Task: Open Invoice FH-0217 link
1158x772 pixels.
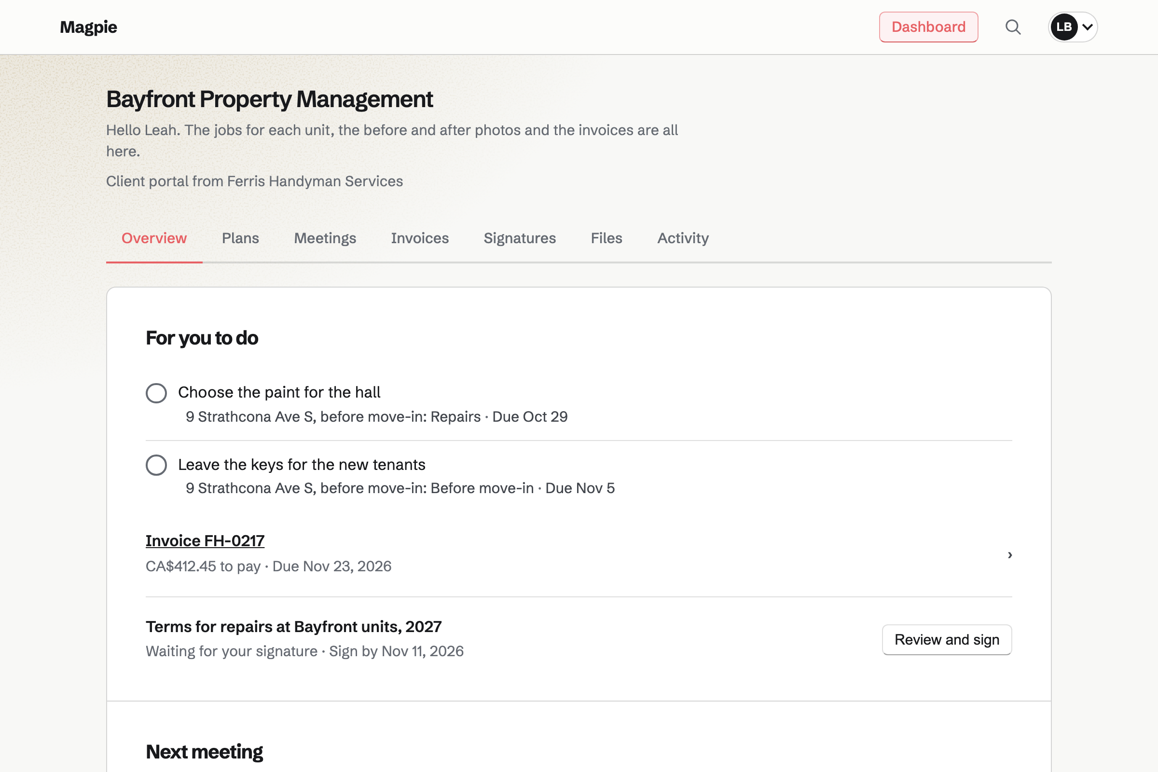Action: [x=205, y=540]
